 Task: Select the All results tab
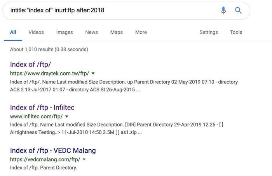[x=13, y=32]
